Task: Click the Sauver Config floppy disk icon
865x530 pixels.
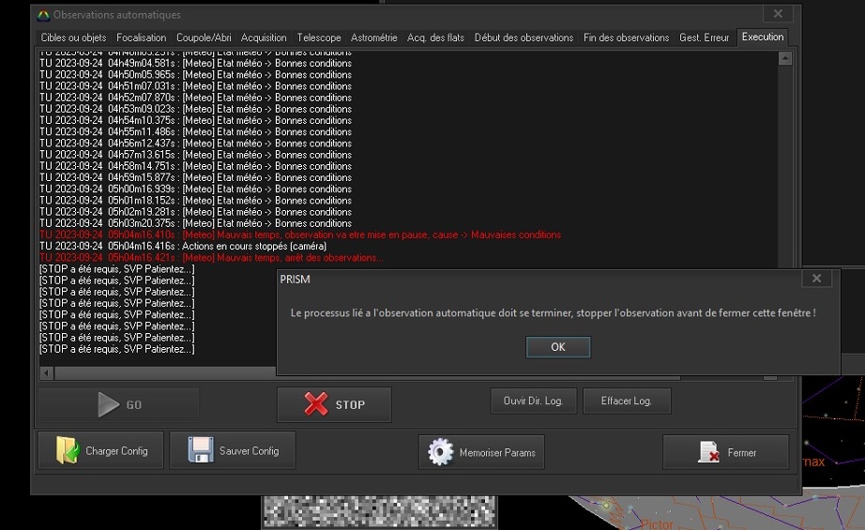Action: click(201, 450)
